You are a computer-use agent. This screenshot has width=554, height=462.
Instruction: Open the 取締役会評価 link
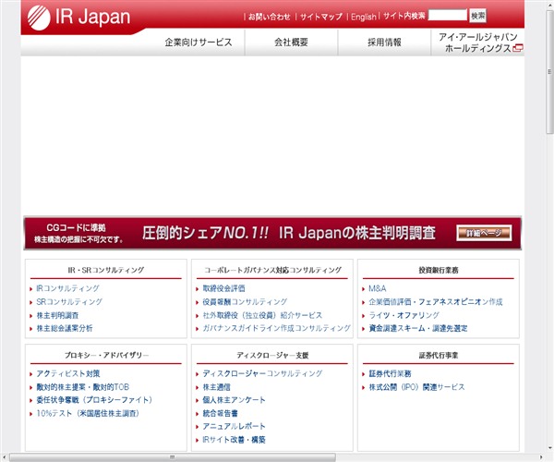223,288
